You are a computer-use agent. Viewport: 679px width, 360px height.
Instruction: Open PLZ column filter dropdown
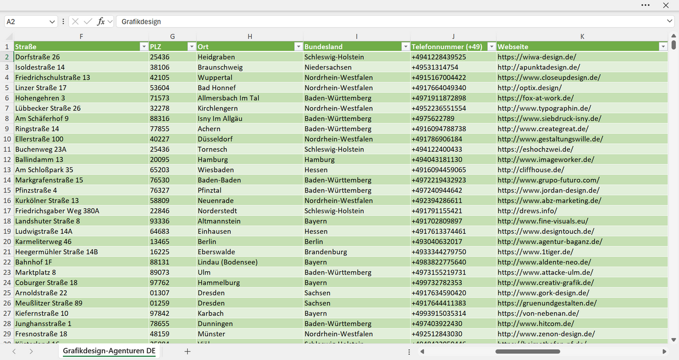[x=191, y=46]
